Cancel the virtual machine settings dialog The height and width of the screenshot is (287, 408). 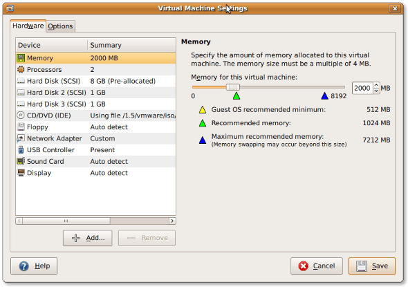coord(317,266)
